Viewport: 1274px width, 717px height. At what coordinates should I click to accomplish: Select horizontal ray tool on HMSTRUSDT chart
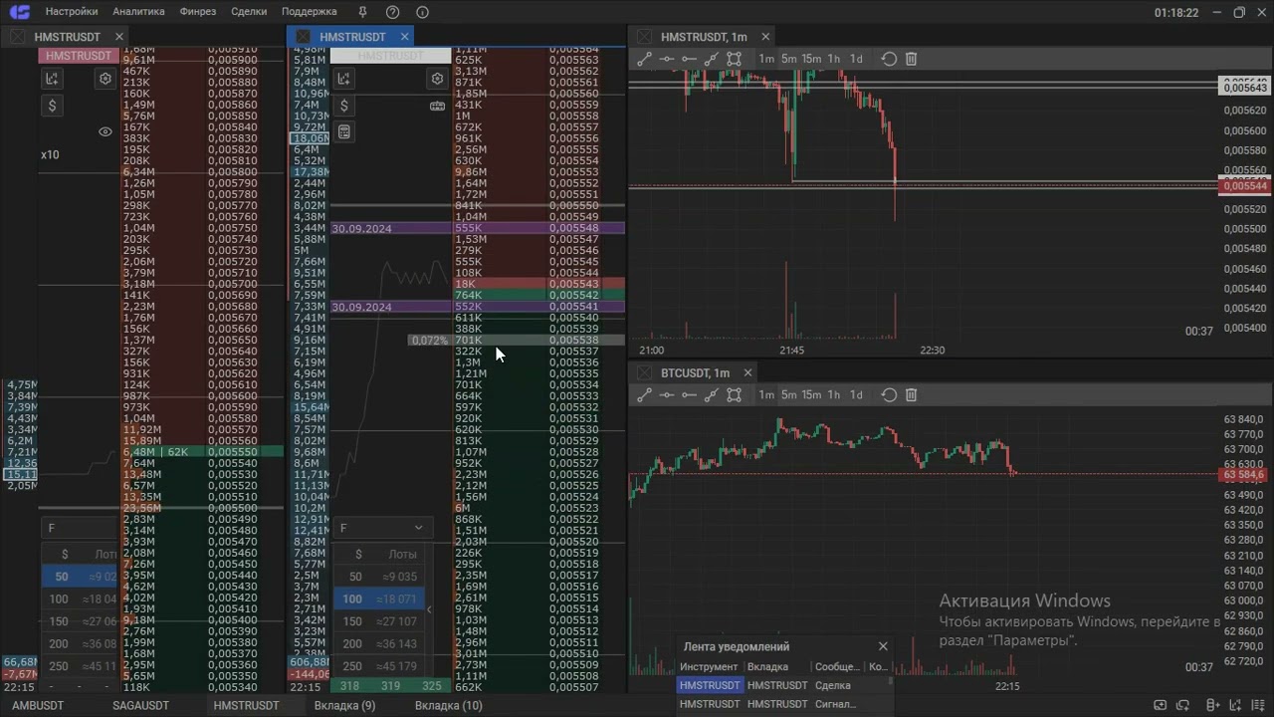[689, 59]
